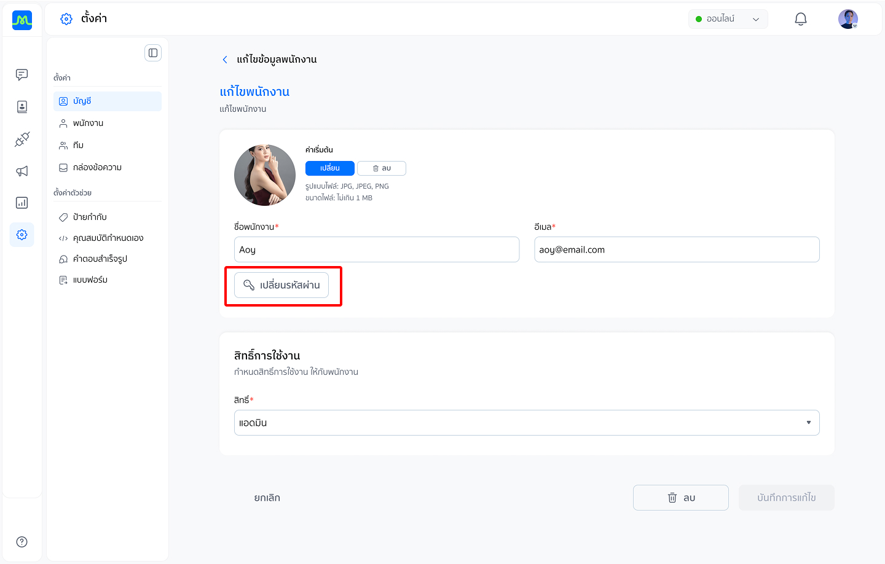Open the chat messages icon in left rail
The height and width of the screenshot is (564, 885).
tap(22, 75)
